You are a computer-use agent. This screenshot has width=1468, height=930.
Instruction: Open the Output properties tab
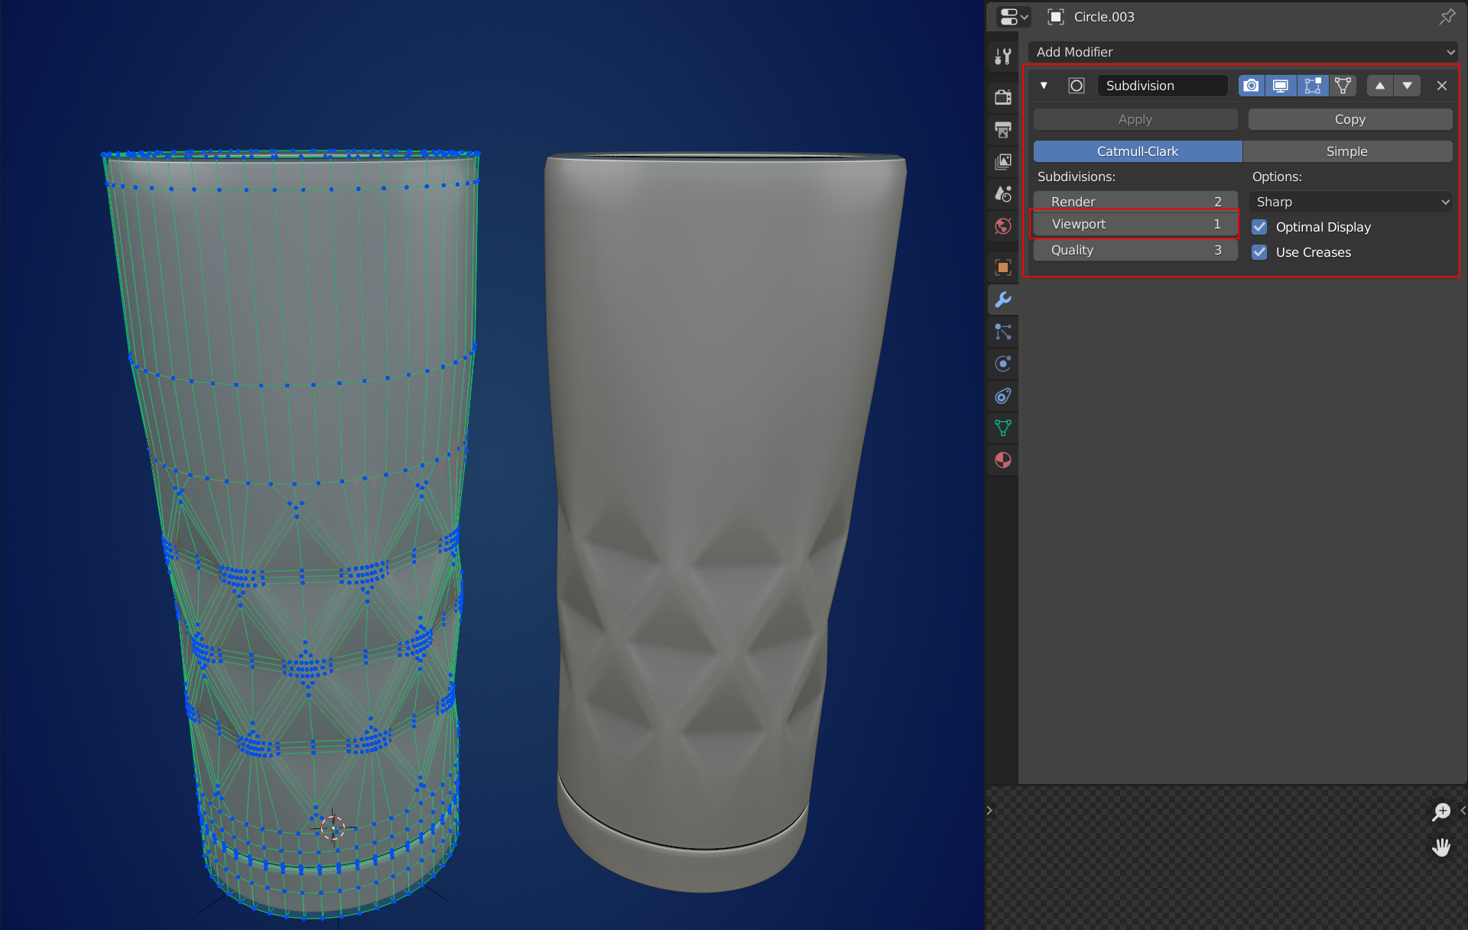(1002, 129)
